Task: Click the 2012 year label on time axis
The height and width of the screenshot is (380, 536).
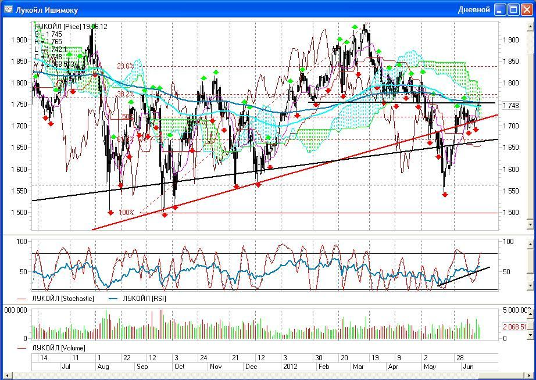Action: (x=290, y=367)
